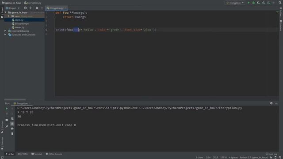Start debugging with the green bug icon
This screenshot has height=159, width=283.
point(253,3)
